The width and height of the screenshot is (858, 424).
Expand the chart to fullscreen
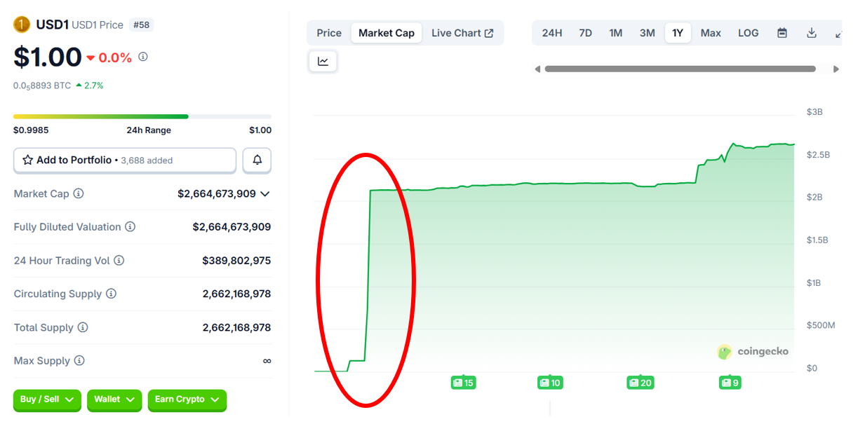coord(838,33)
